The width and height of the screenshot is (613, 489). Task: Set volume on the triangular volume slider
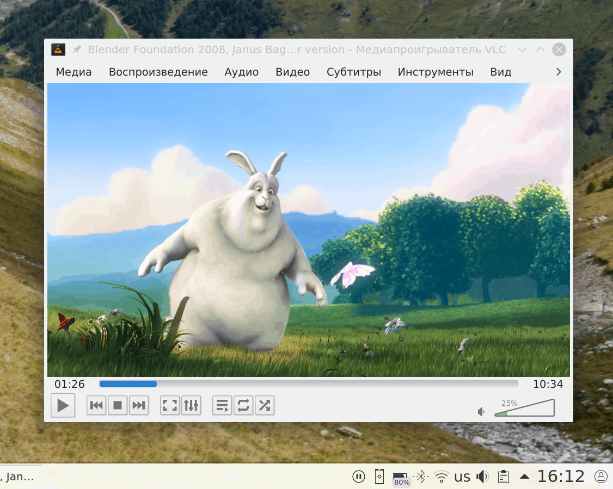[x=524, y=408]
